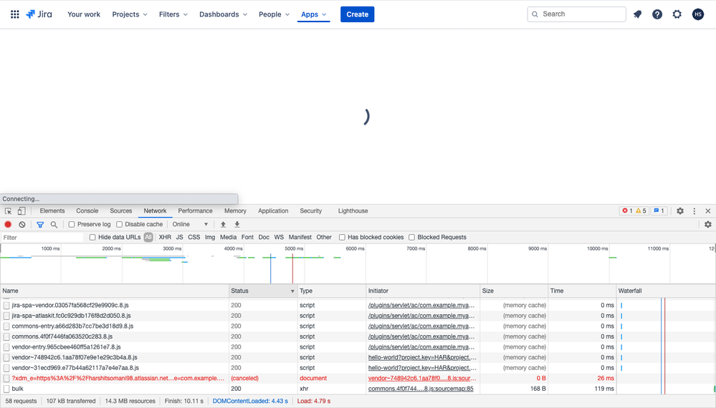Switch to the Console tab

pyautogui.click(x=87, y=211)
